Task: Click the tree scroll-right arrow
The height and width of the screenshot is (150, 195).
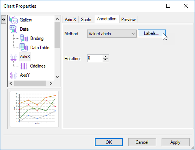Action: (x=51, y=84)
